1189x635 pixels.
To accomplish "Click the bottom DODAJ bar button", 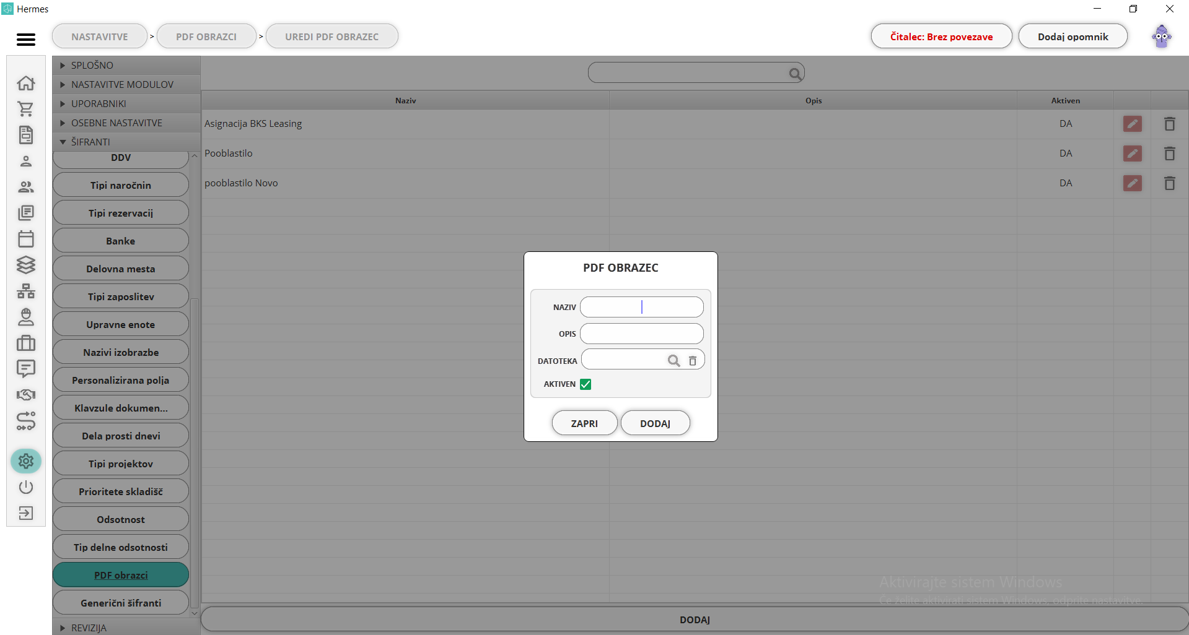I will [x=695, y=620].
